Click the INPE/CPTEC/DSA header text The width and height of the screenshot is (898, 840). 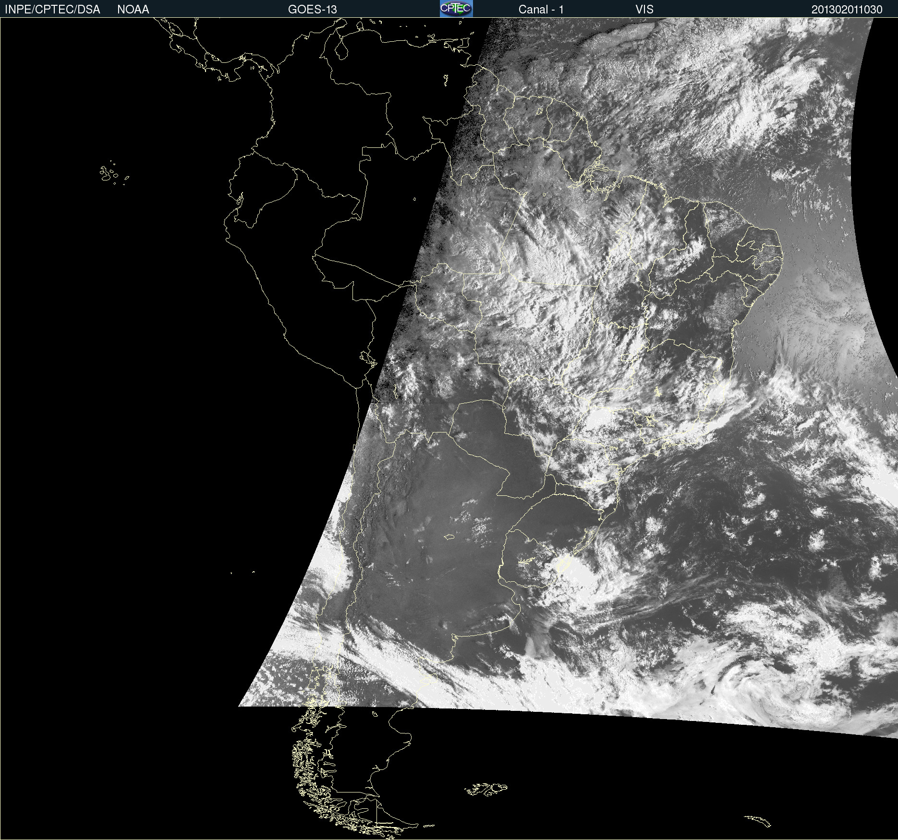(52, 10)
